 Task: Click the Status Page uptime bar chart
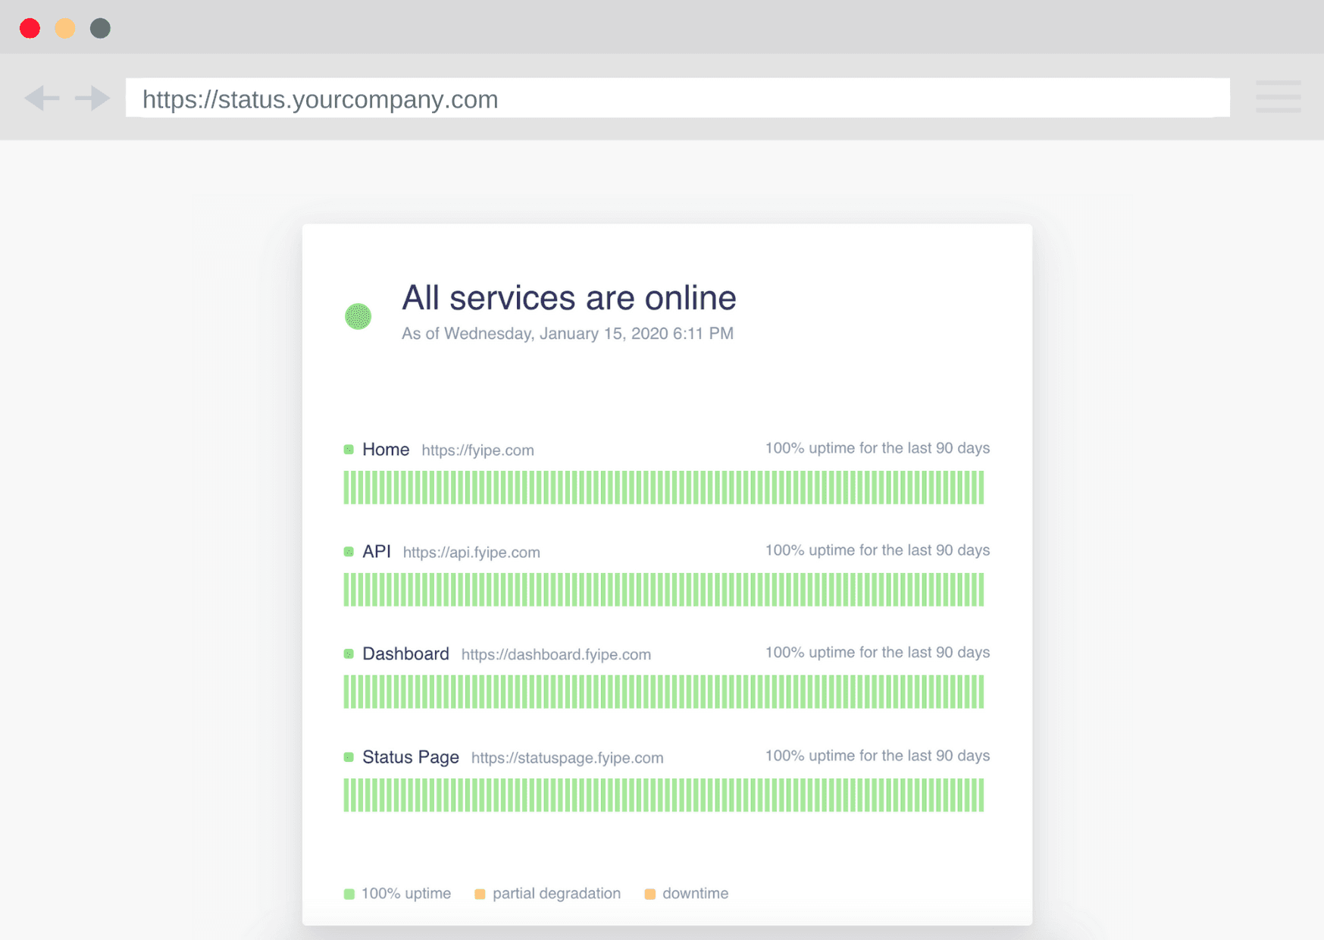664,795
